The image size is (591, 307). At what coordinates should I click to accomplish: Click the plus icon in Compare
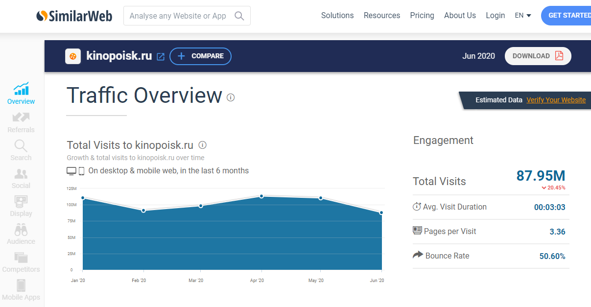pos(181,56)
